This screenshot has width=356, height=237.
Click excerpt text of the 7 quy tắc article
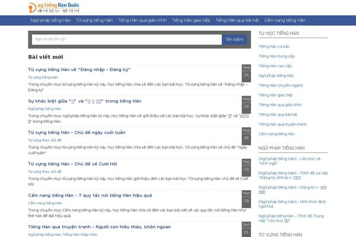click(137, 213)
